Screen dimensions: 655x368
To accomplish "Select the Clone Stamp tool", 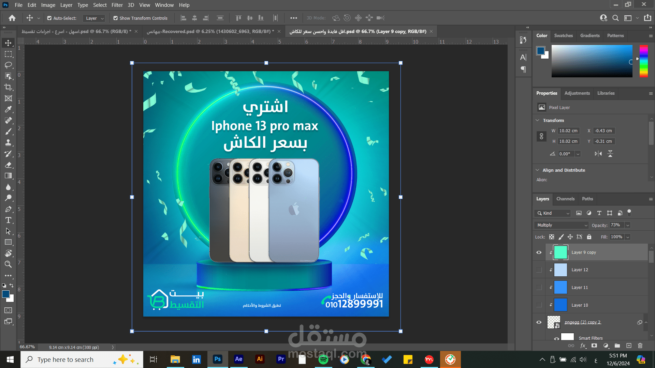I will [x=8, y=143].
